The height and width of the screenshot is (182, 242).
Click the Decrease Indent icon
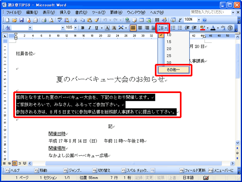[187, 28]
